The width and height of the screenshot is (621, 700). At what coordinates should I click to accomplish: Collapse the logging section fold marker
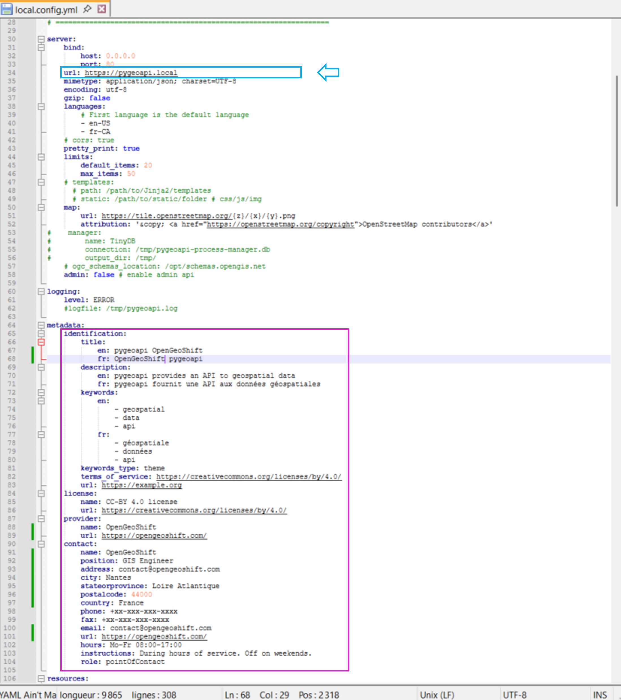(42, 291)
